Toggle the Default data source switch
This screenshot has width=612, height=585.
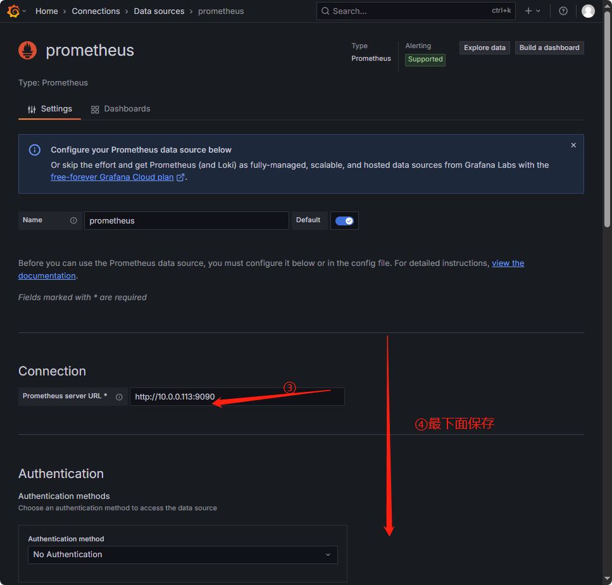[344, 220]
